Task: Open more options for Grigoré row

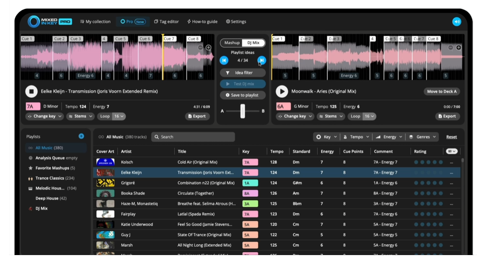Action: [451, 183]
